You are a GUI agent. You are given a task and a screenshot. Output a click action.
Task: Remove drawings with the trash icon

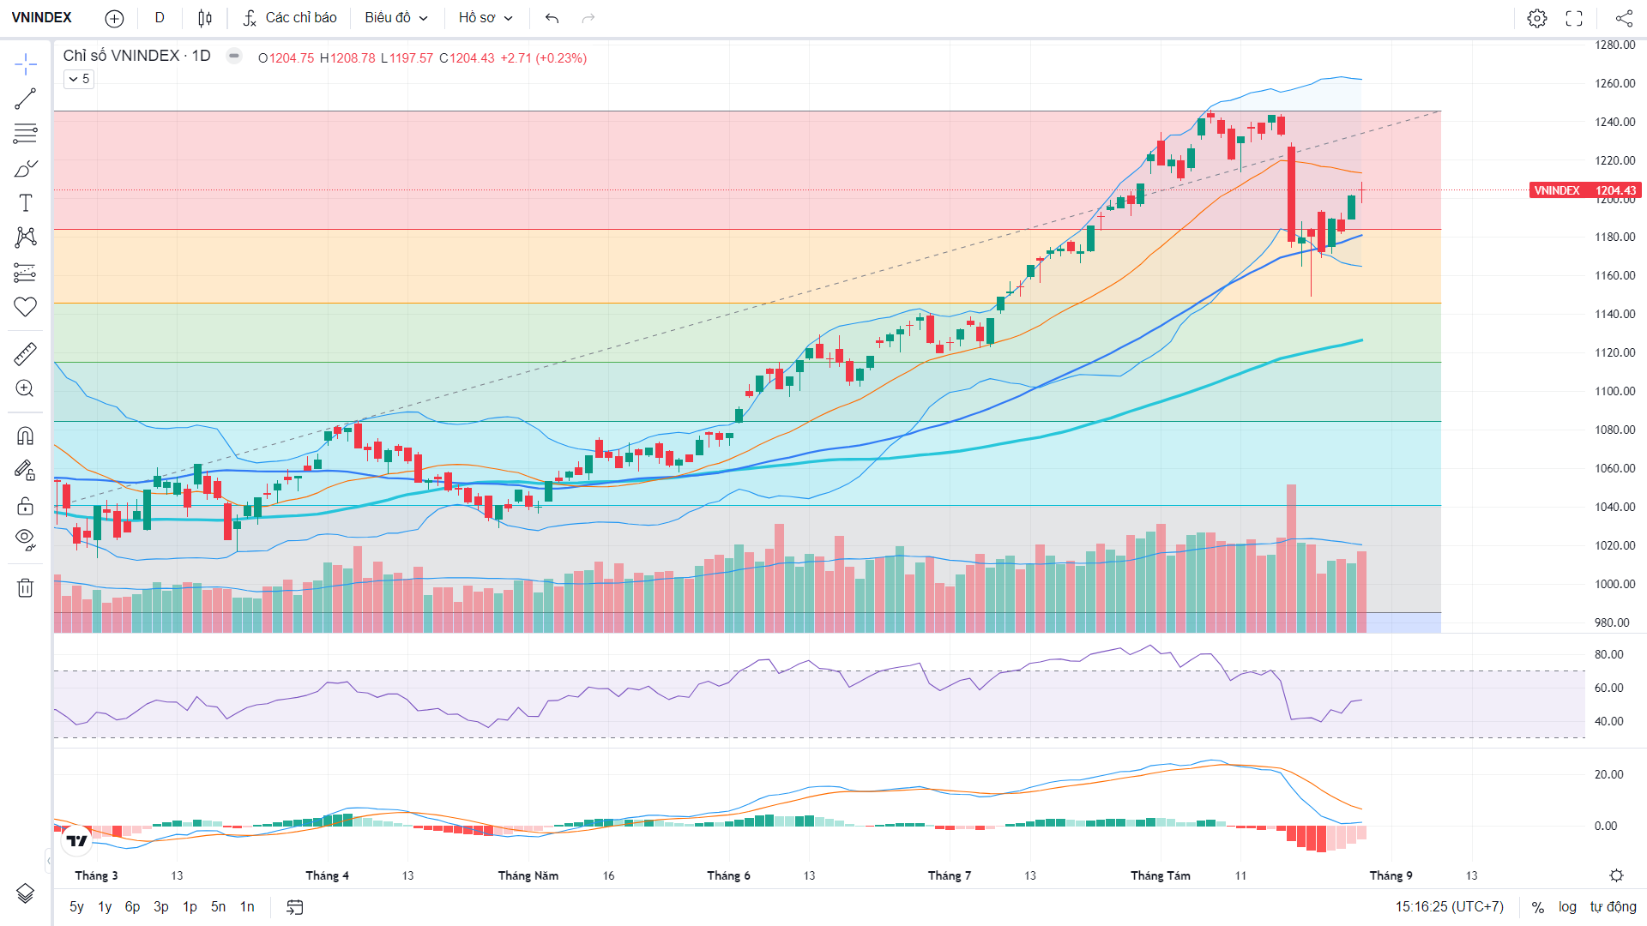[26, 587]
